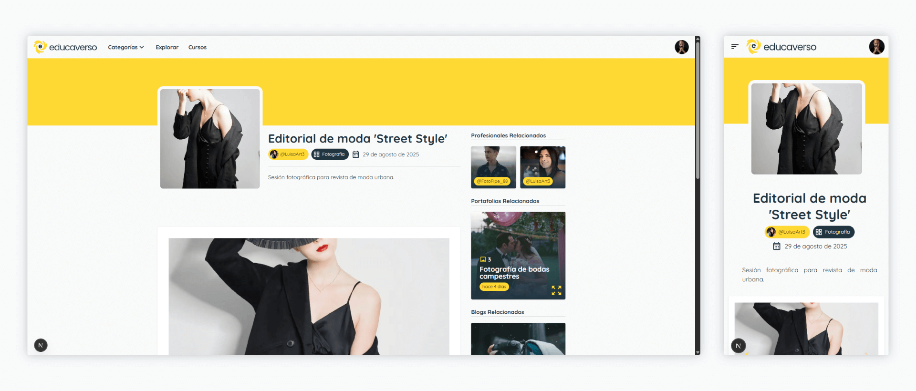This screenshot has width=916, height=391.
Task: Open the Explorar menu item
Action: click(167, 47)
